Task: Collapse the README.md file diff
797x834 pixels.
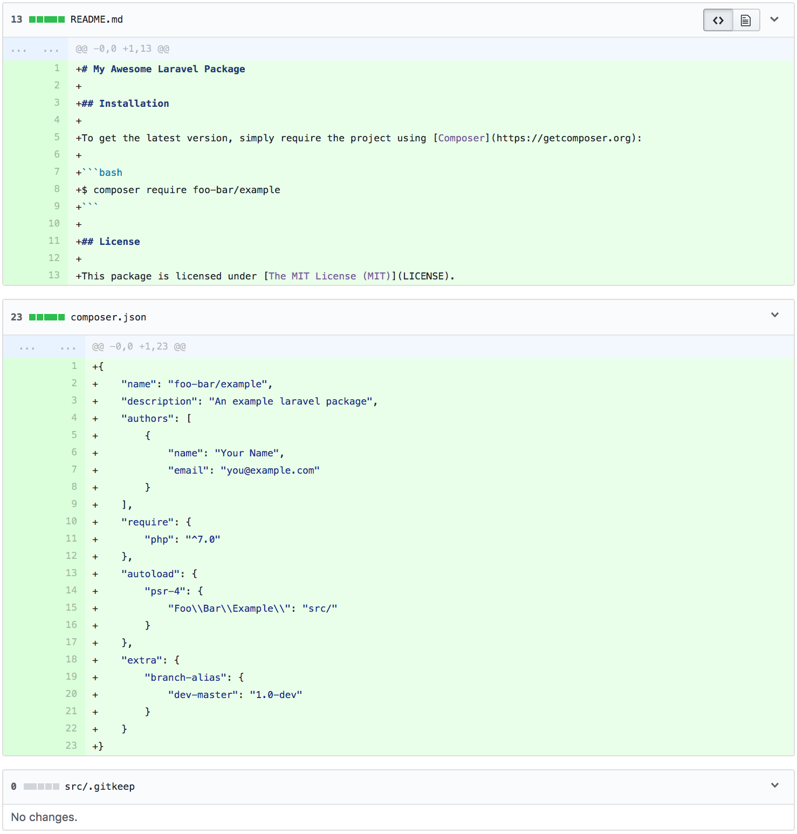Action: pyautogui.click(x=774, y=19)
